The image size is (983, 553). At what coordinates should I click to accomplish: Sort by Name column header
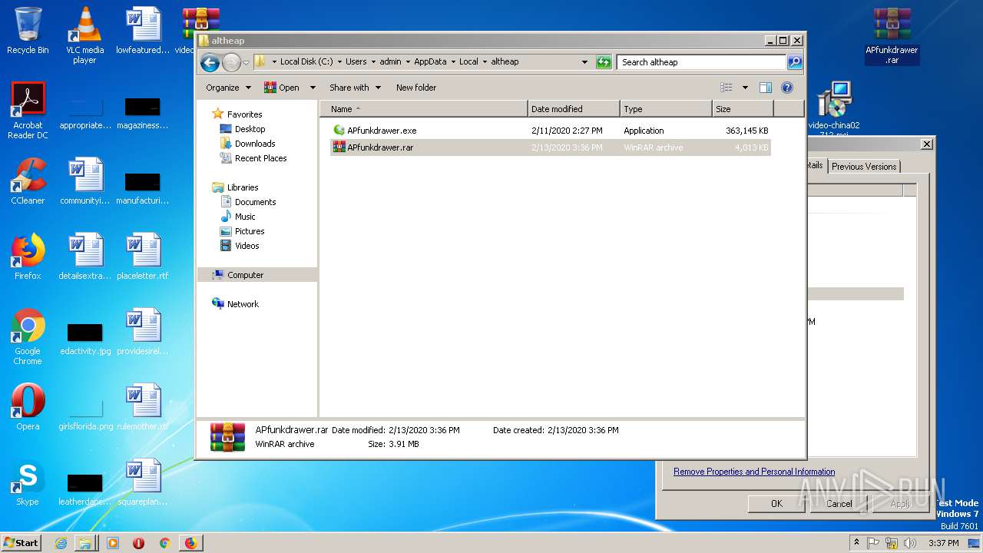pyautogui.click(x=424, y=109)
